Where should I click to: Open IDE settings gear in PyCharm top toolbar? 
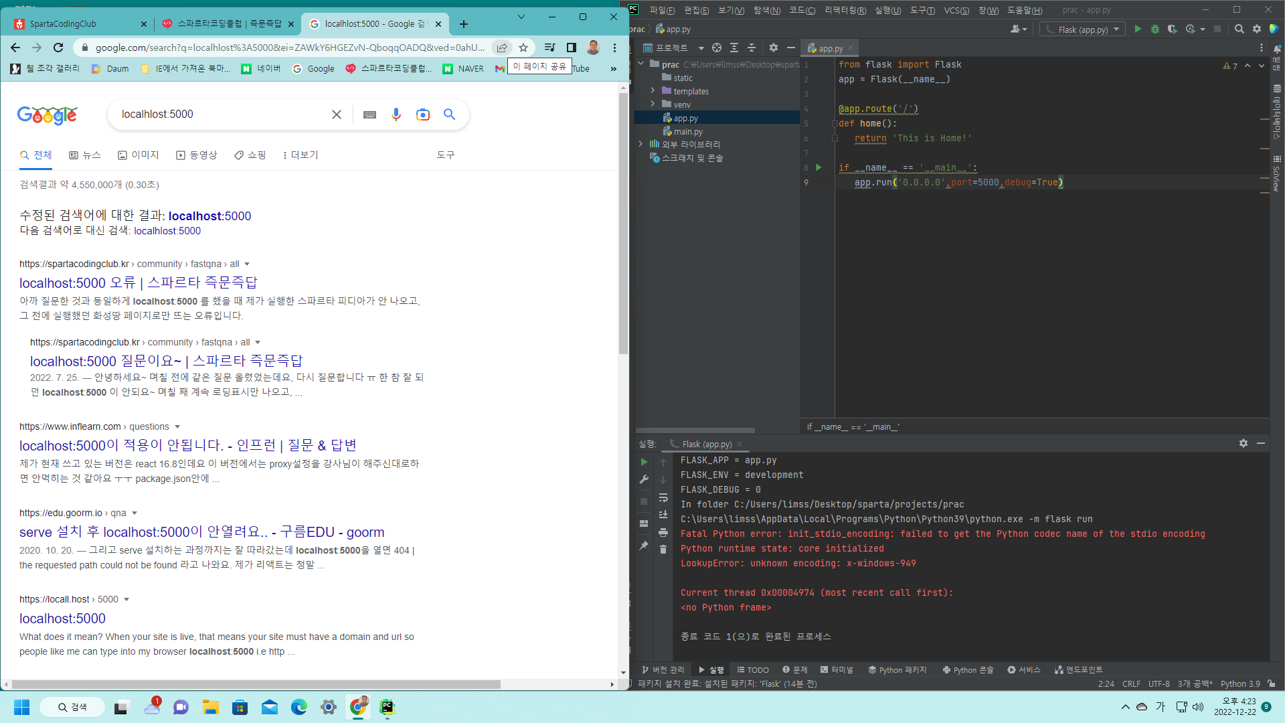[1257, 29]
